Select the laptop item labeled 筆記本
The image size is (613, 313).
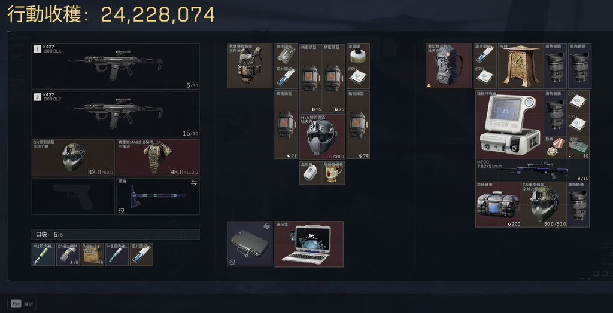(x=309, y=244)
